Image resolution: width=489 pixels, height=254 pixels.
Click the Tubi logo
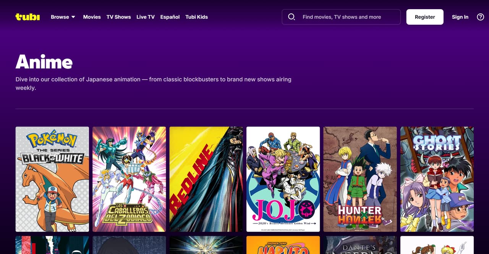pyautogui.click(x=28, y=17)
